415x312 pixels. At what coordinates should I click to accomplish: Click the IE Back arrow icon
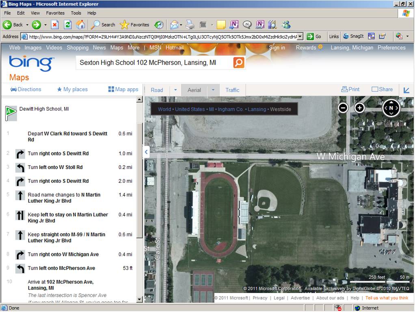click(x=7, y=25)
